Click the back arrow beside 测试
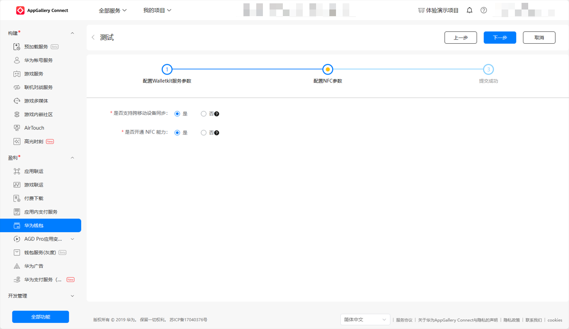 [93, 38]
